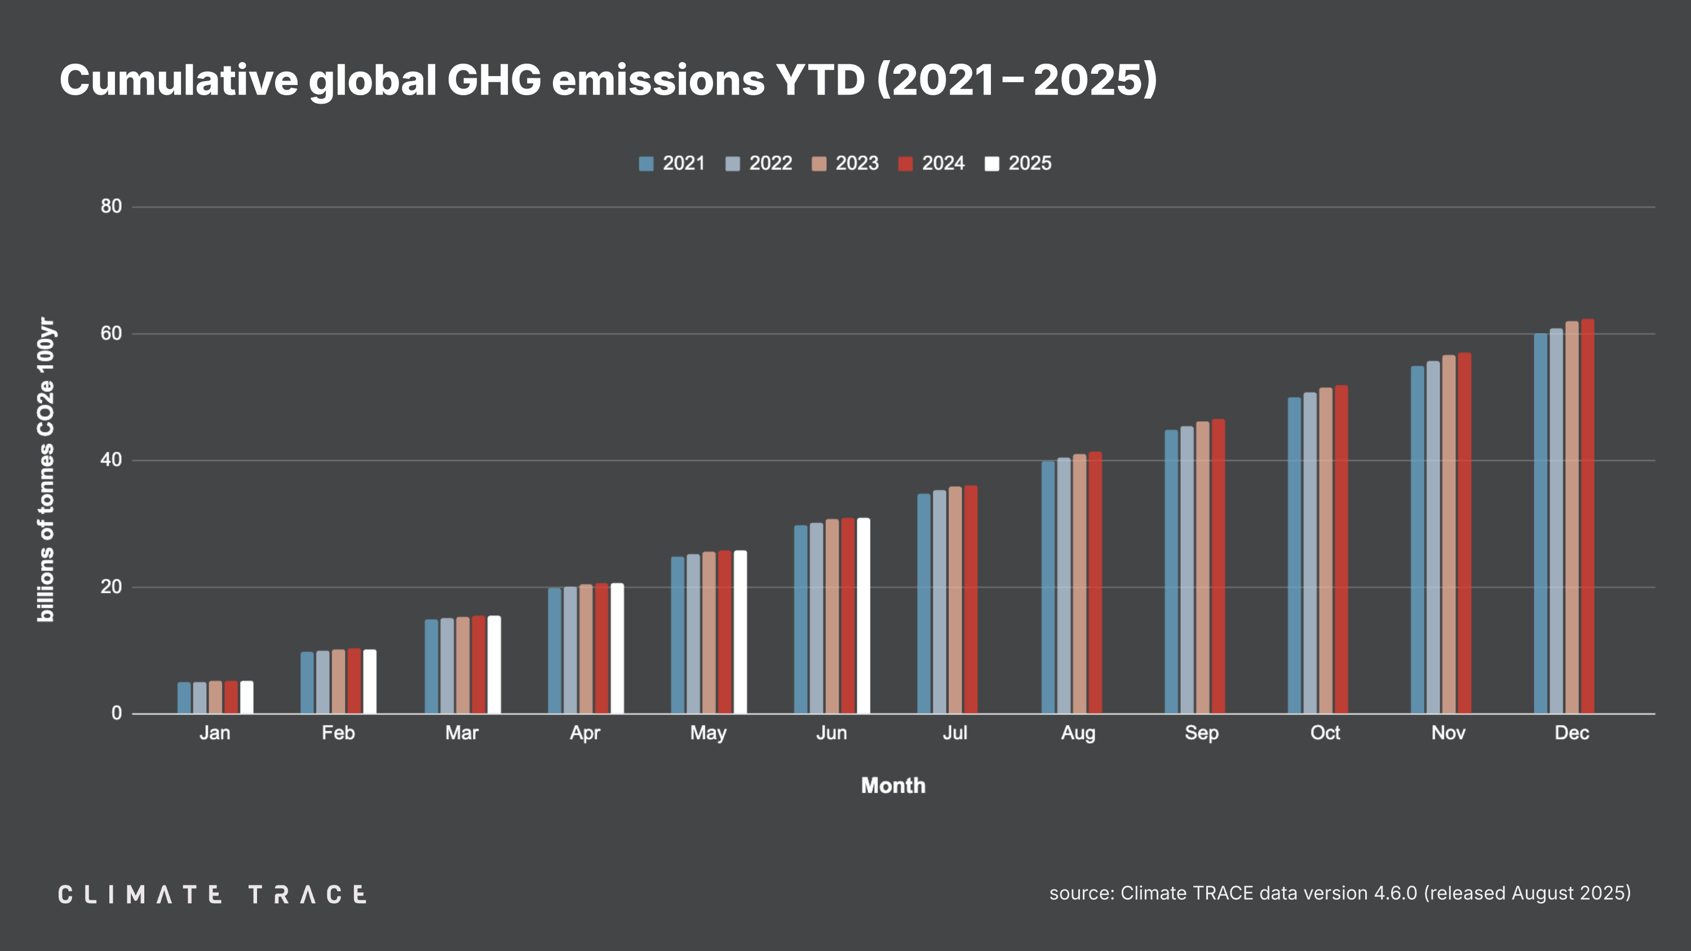Screen dimensions: 1691x951
Task: Click the 2025 white legend swatch
Action: coord(992,163)
